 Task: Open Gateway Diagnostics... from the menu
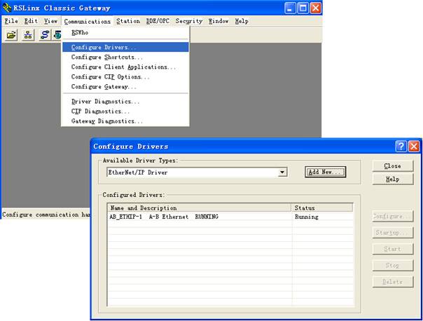(x=125, y=121)
